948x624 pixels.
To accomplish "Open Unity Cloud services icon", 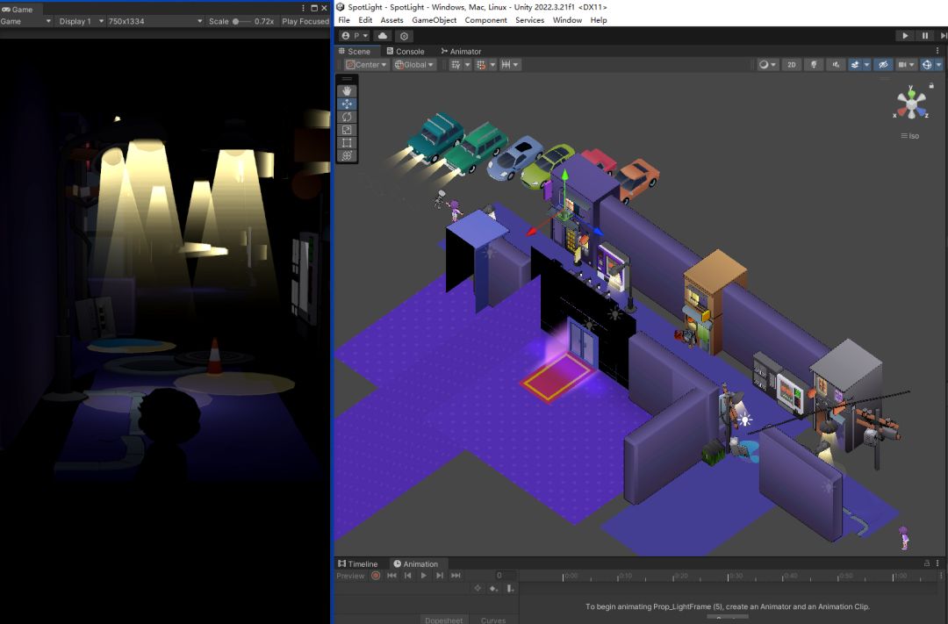I will tap(382, 36).
